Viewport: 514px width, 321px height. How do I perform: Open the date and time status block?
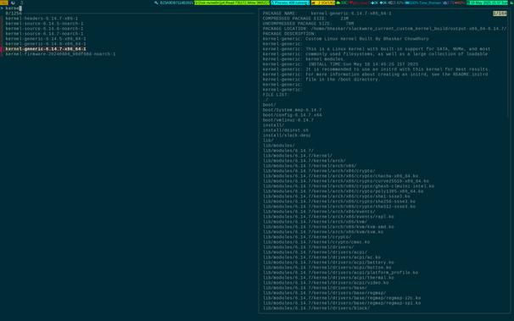point(487,3)
